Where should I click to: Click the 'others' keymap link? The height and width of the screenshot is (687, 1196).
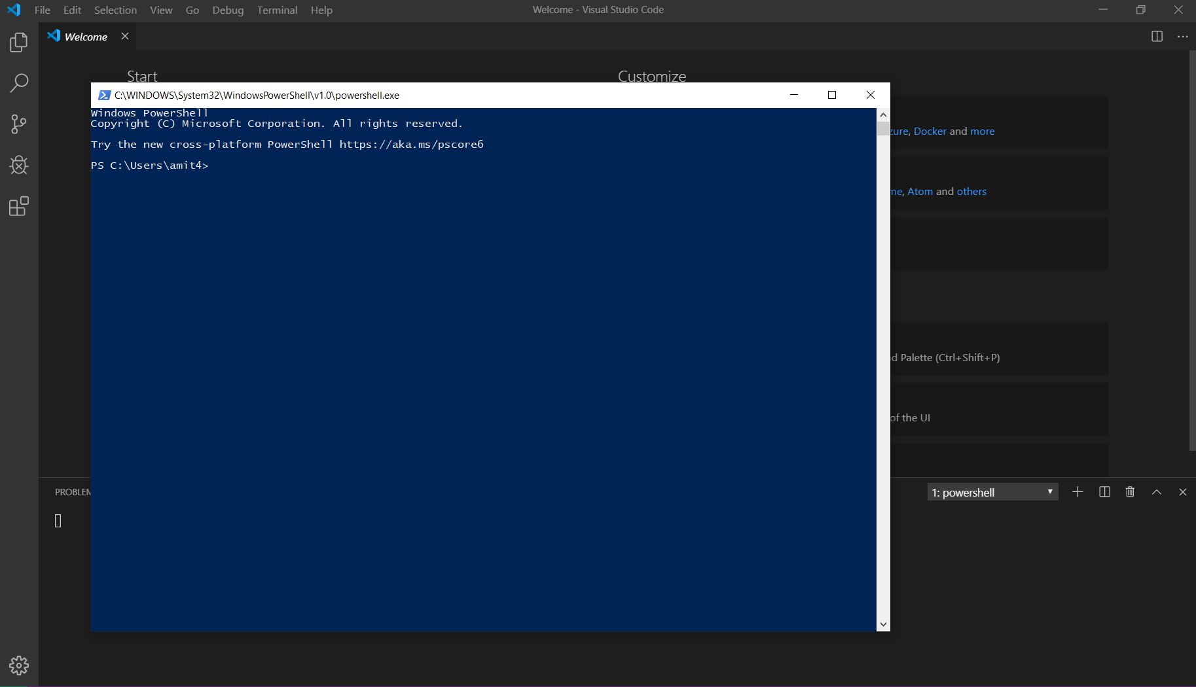click(x=971, y=191)
